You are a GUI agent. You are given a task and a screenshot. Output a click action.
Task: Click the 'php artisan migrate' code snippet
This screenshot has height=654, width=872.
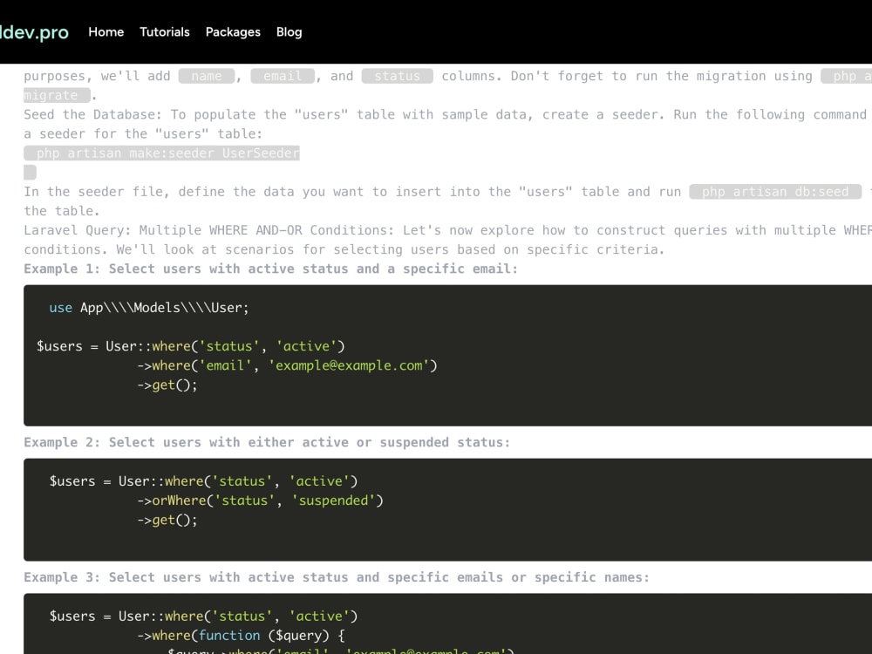click(54, 95)
